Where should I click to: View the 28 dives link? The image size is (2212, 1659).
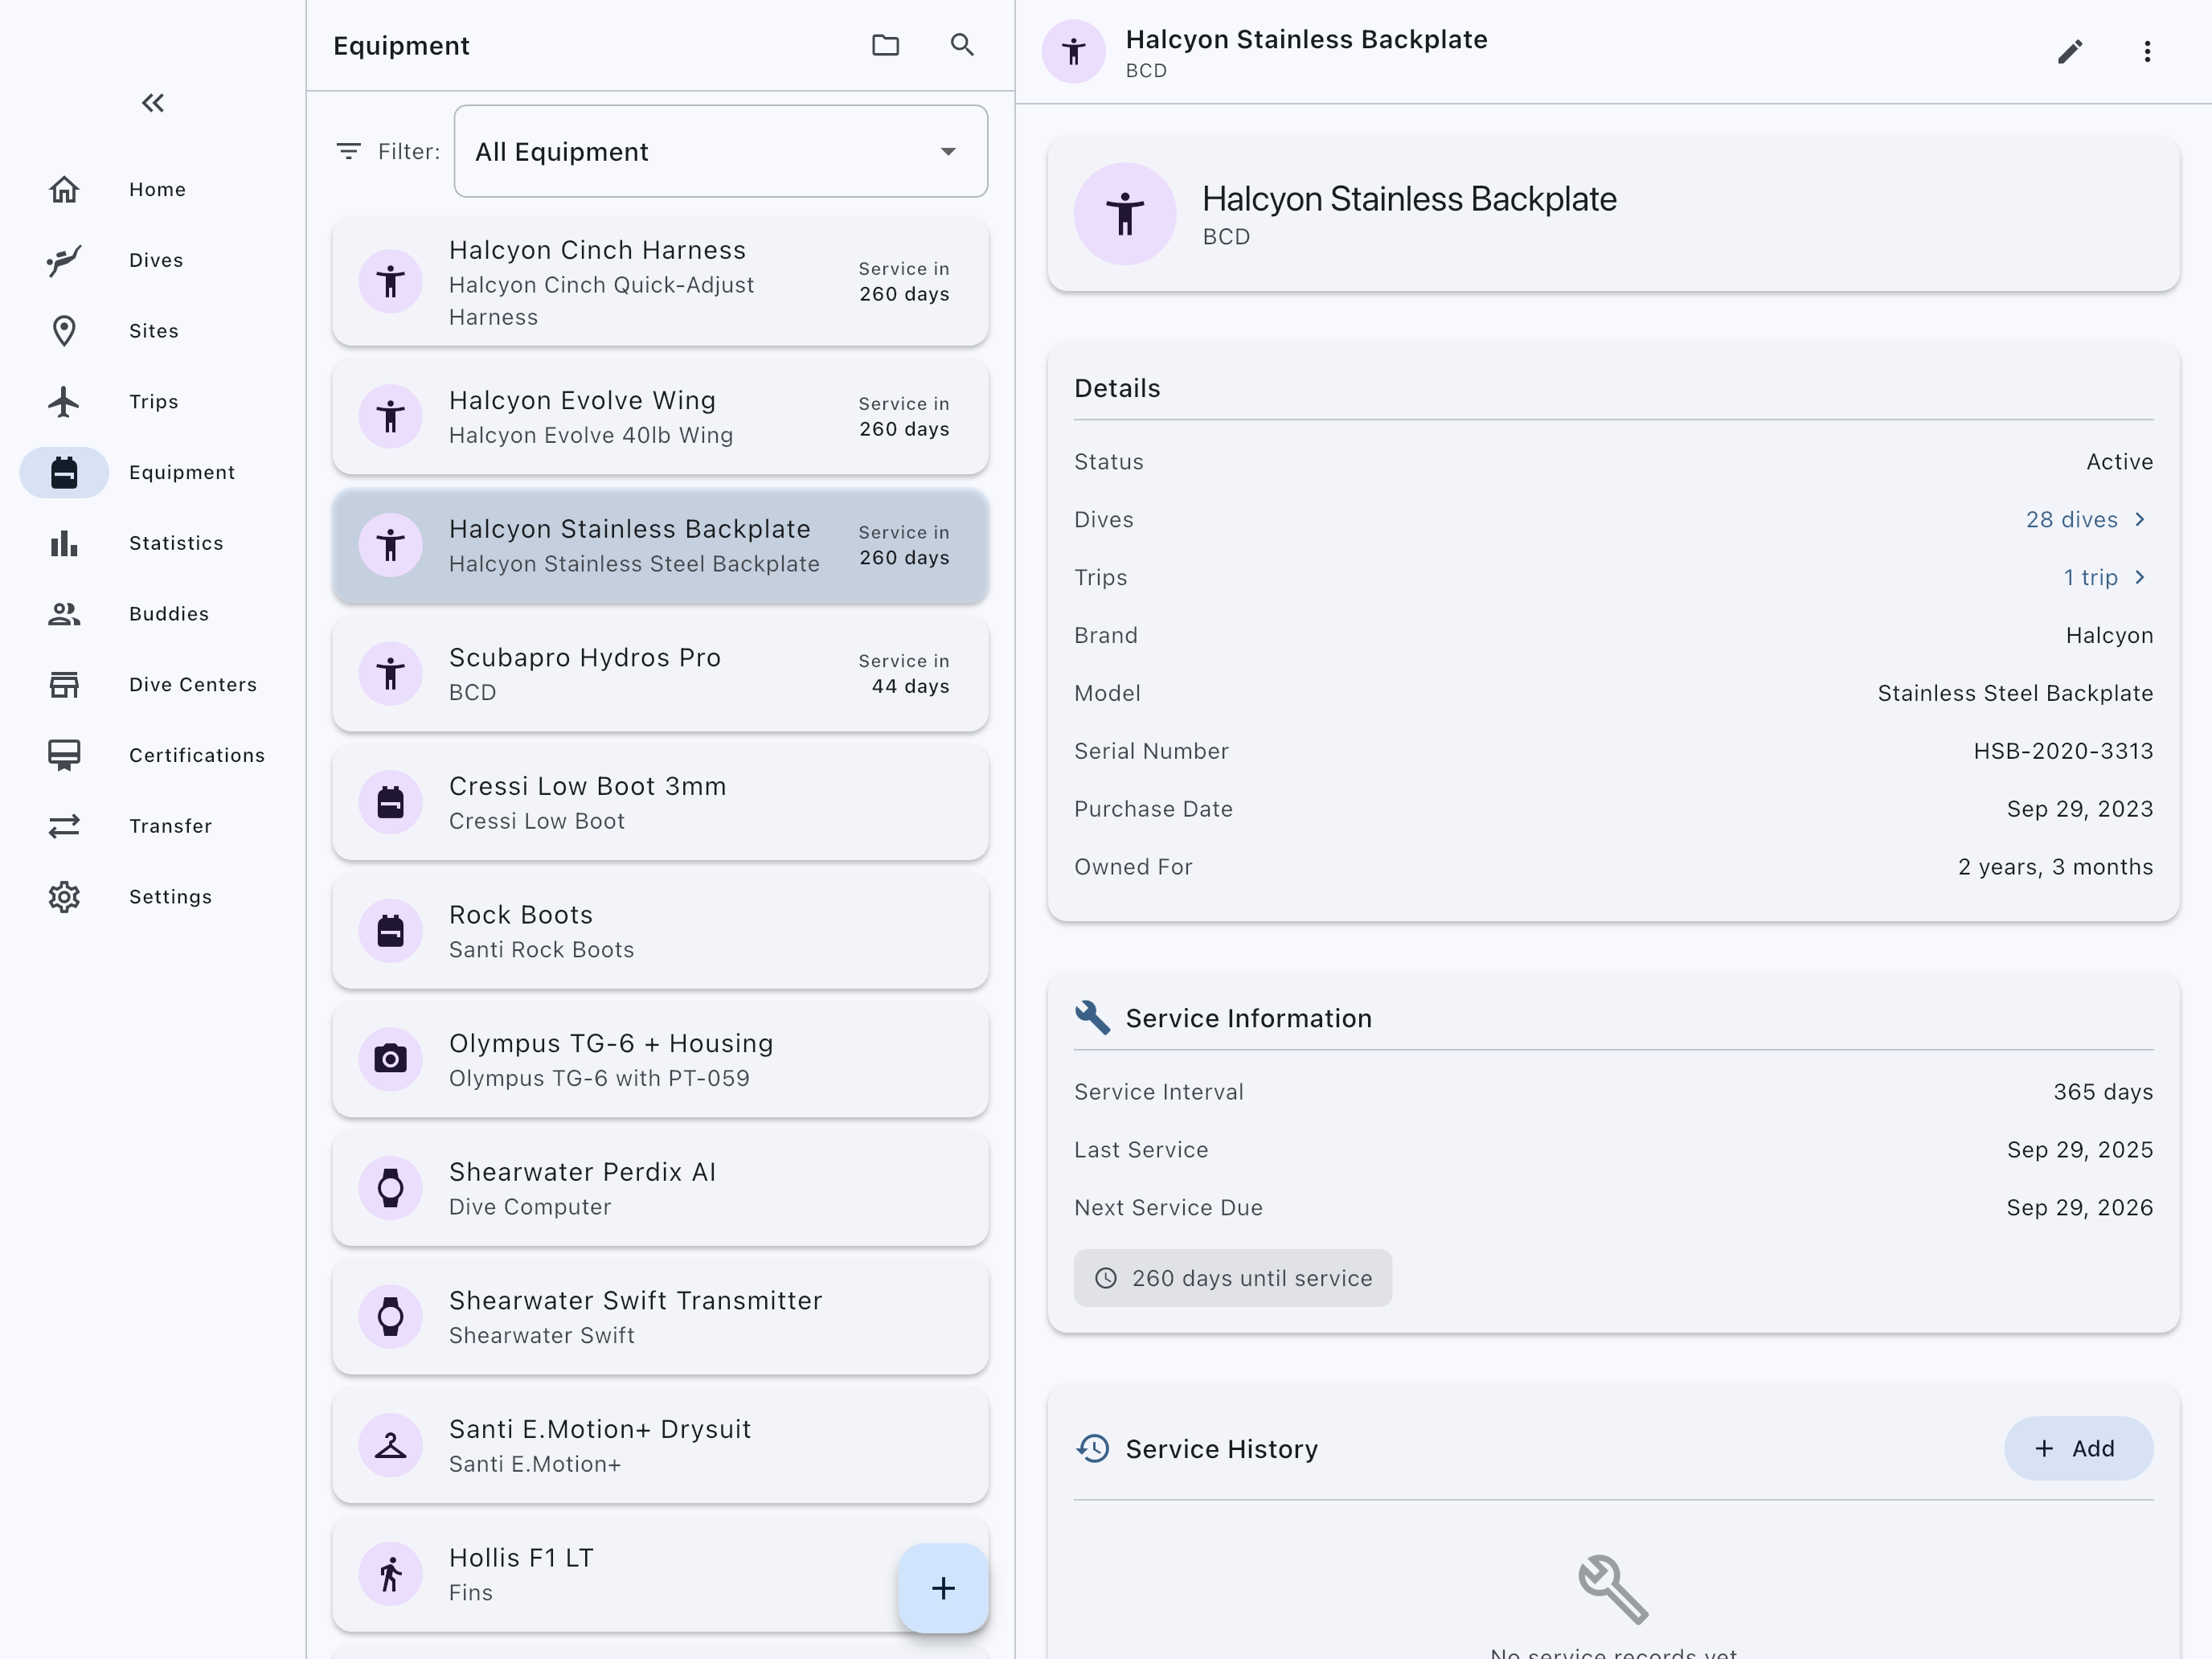click(x=2071, y=519)
